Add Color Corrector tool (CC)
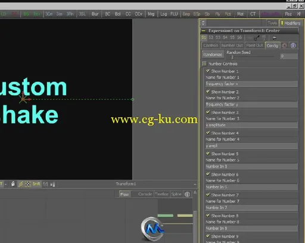The image size is (305, 243). [x=128, y=14]
